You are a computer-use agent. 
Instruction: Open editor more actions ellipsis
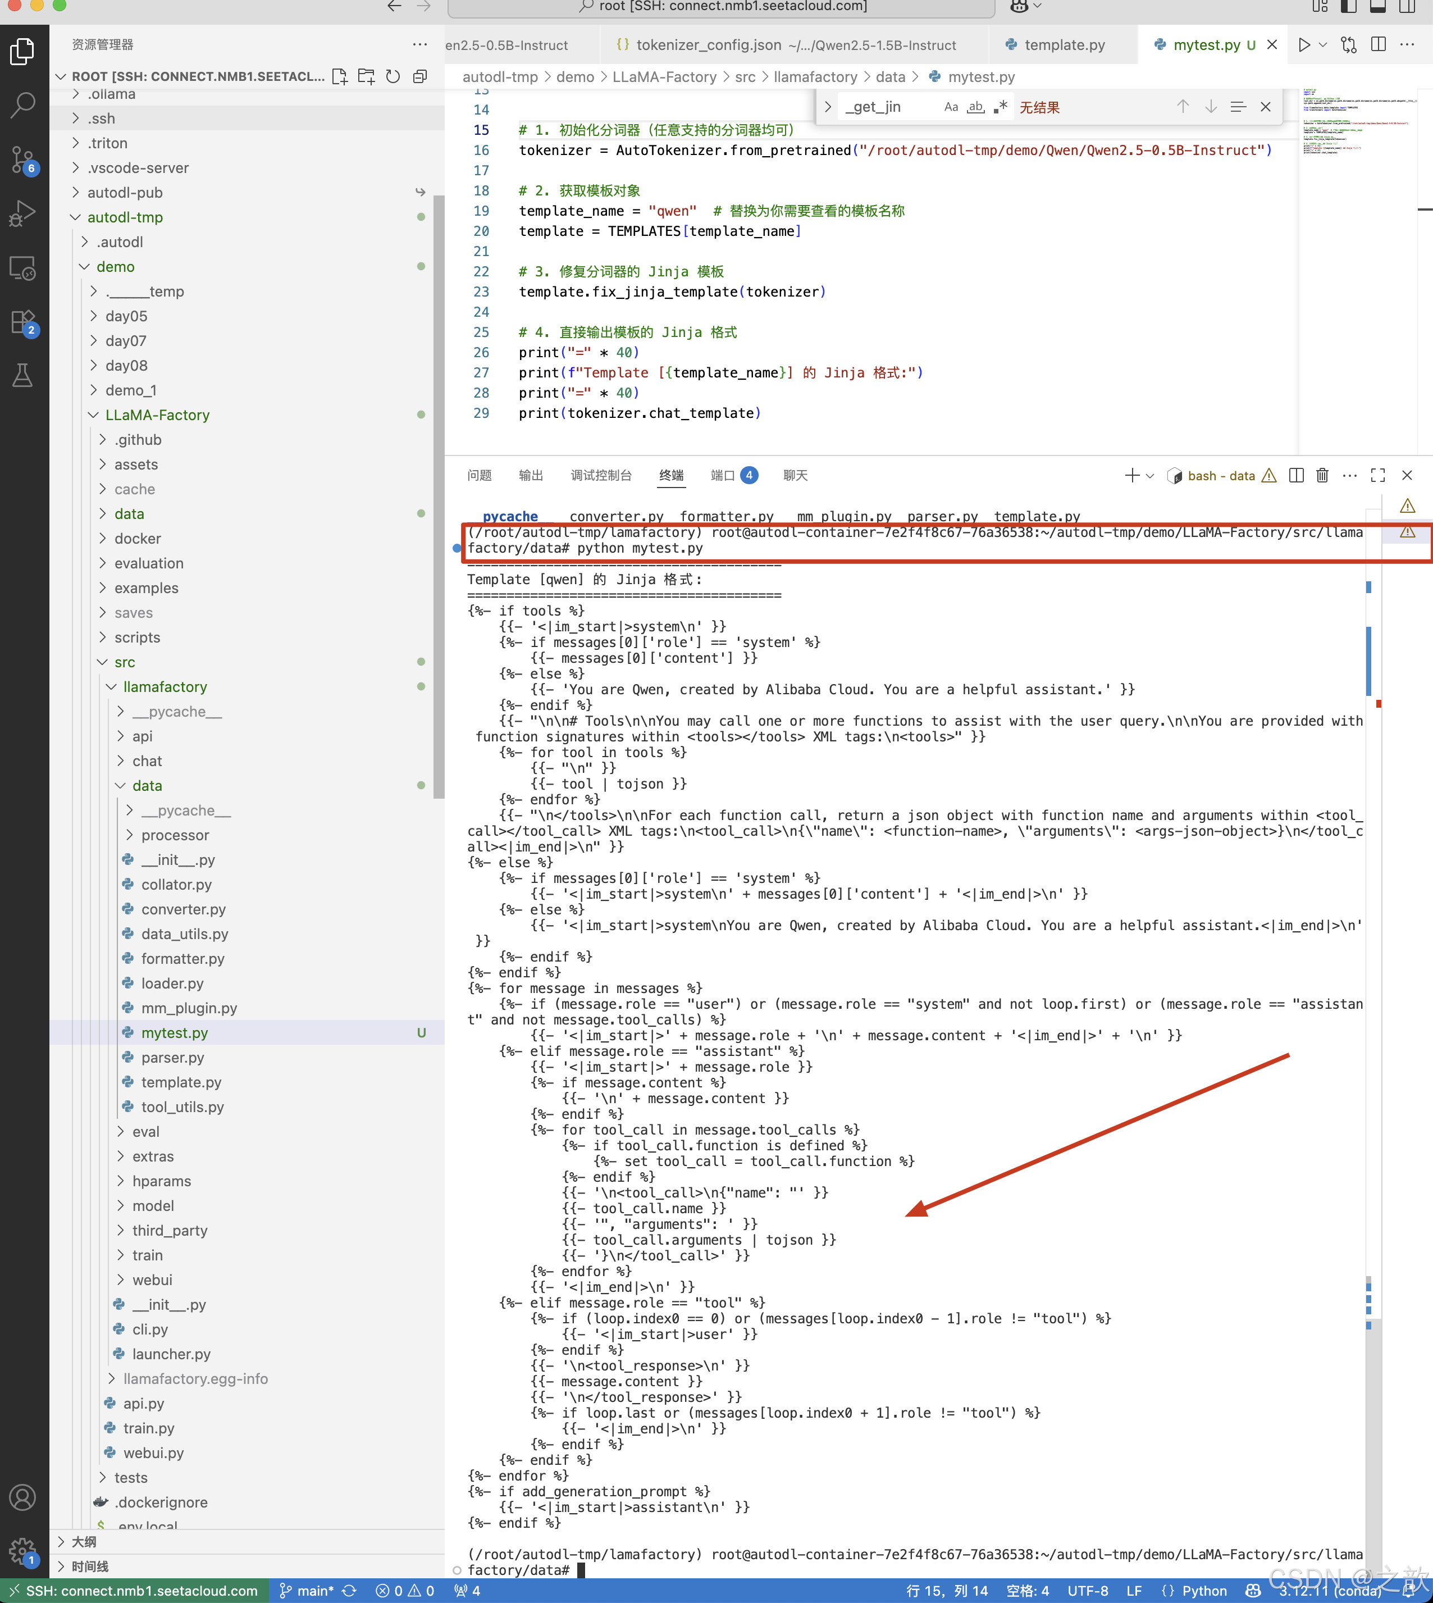(1408, 45)
